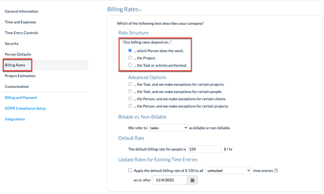Go to Time and Expenses section
324x194 pixels.
[20, 22]
